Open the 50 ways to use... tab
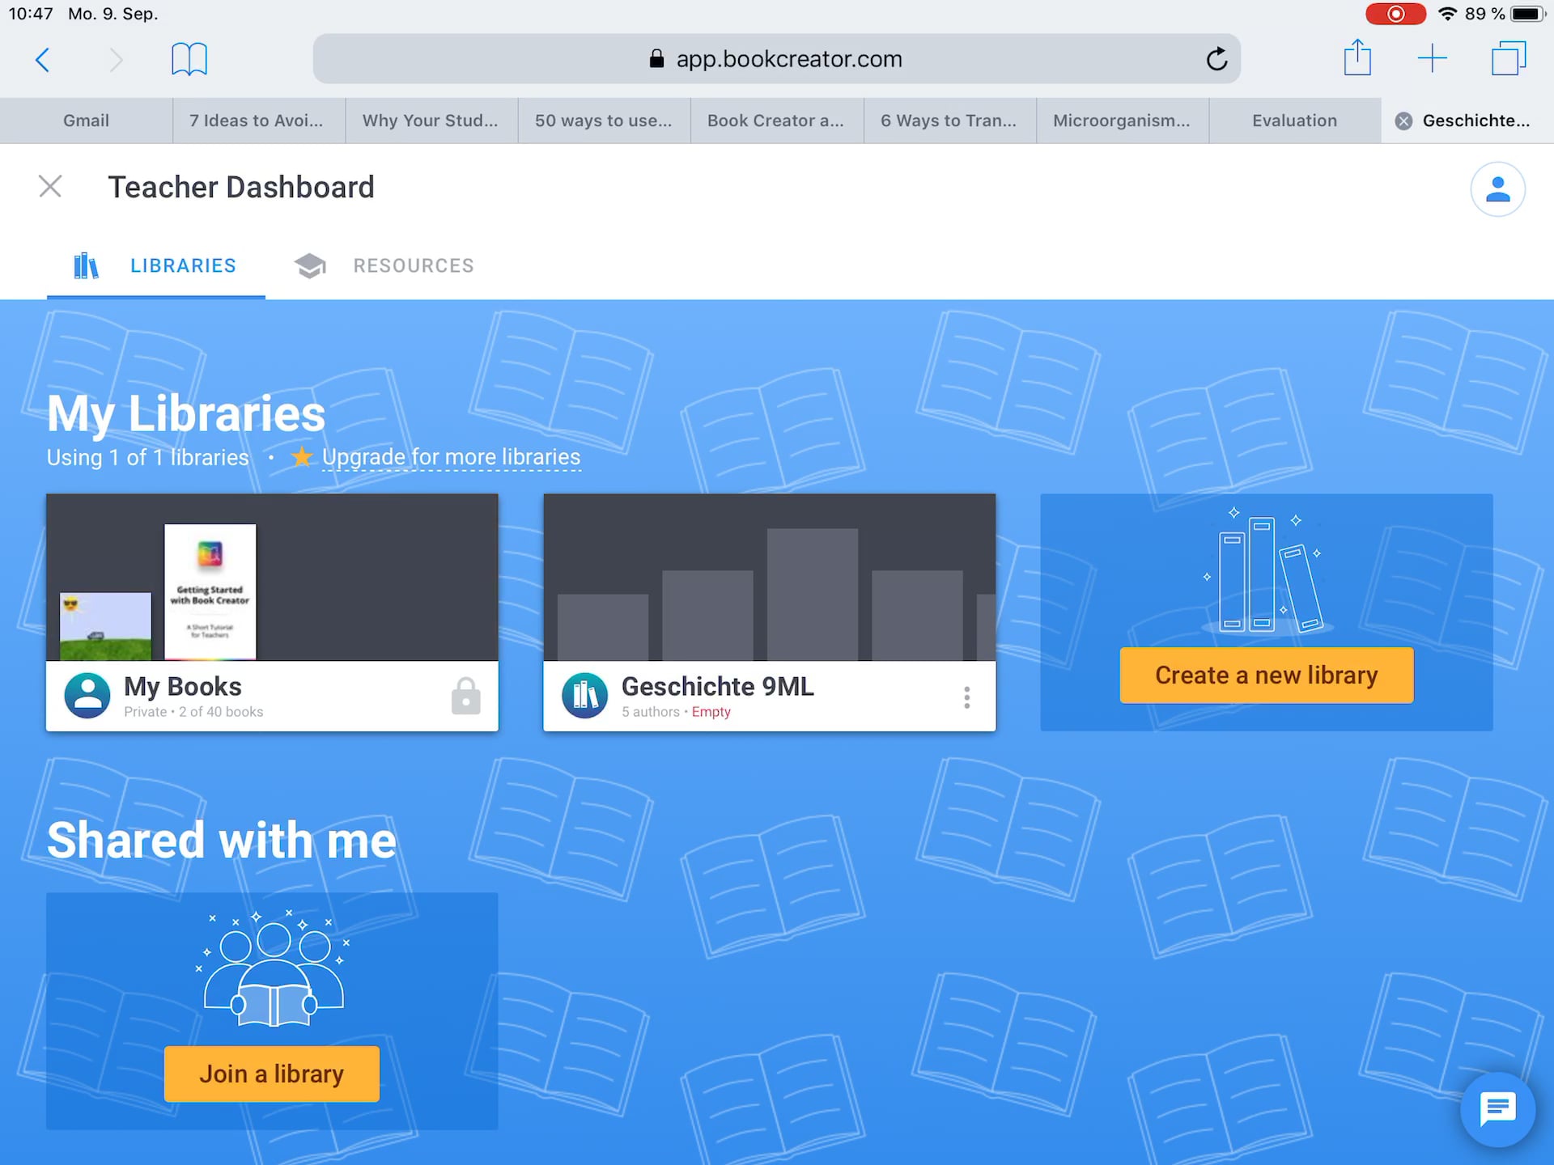The width and height of the screenshot is (1554, 1165). coord(605,121)
